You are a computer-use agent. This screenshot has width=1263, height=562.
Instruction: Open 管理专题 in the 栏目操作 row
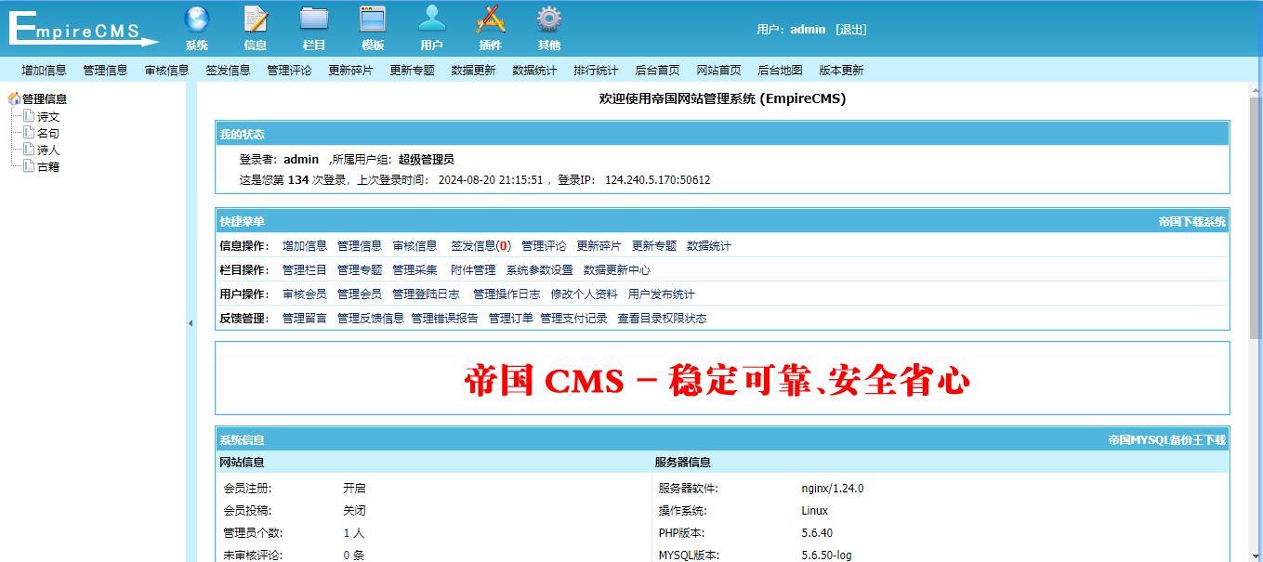tap(360, 270)
